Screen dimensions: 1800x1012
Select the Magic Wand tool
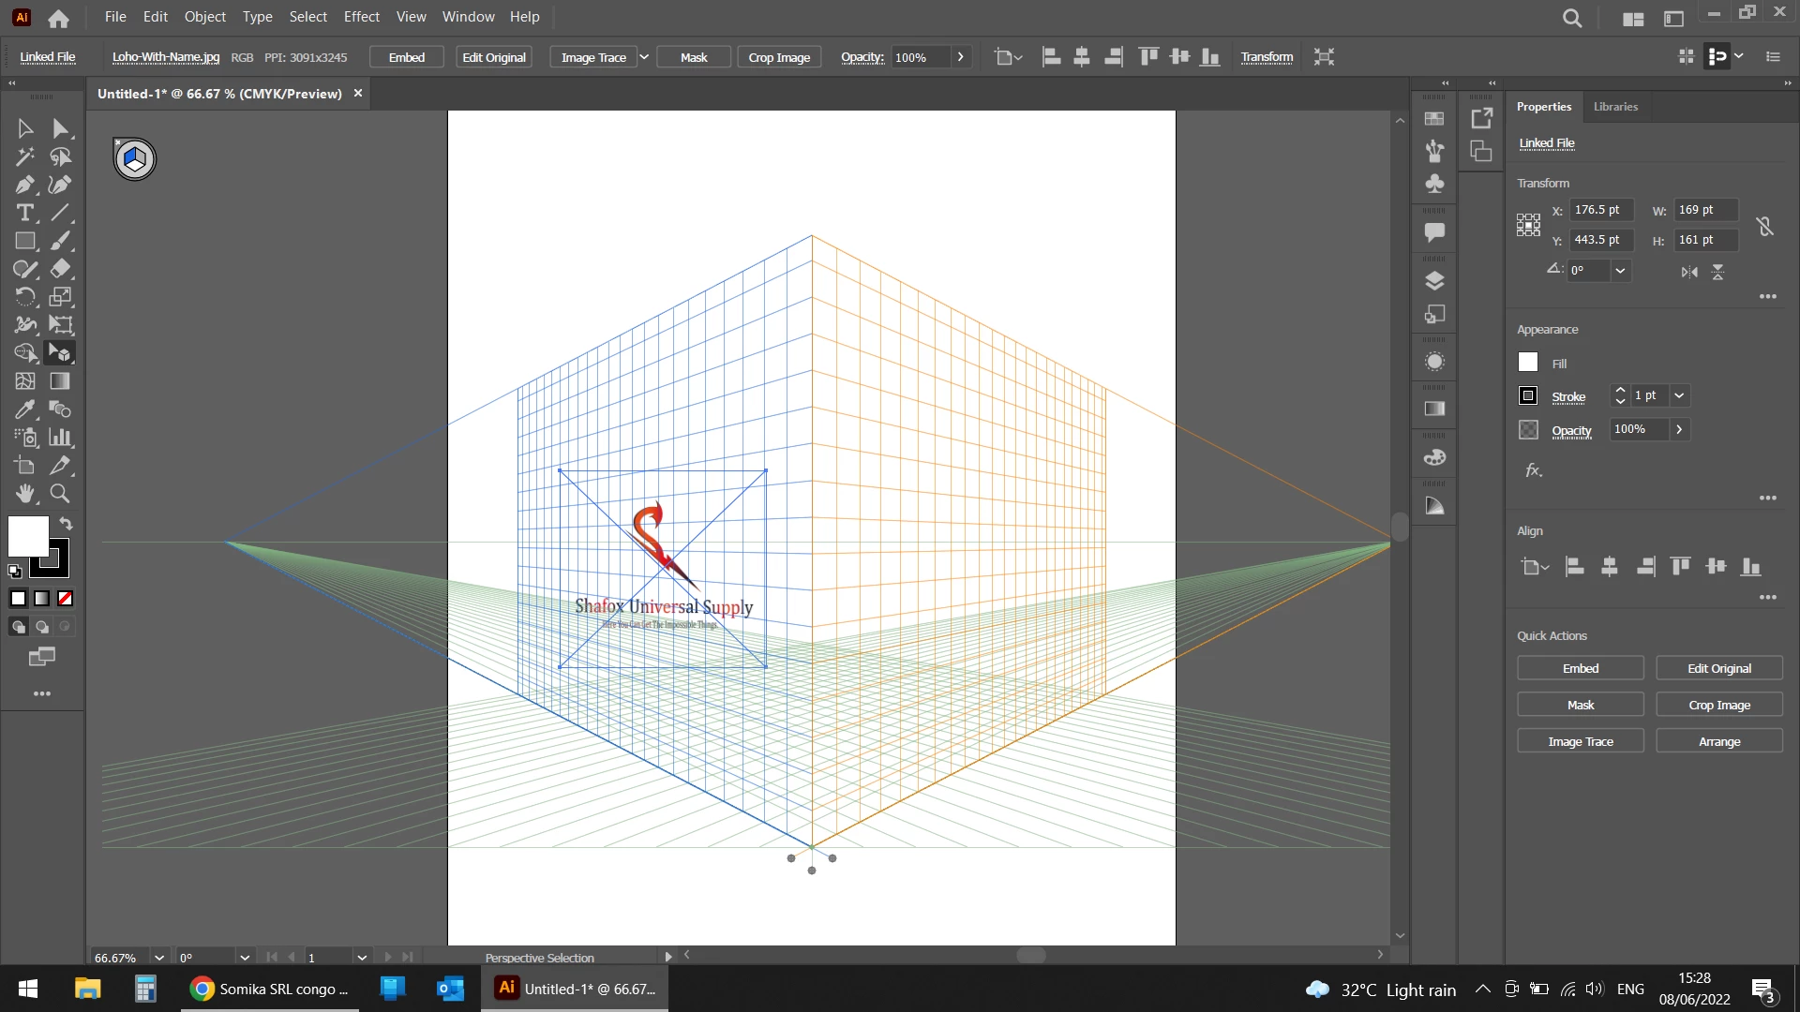(25, 156)
